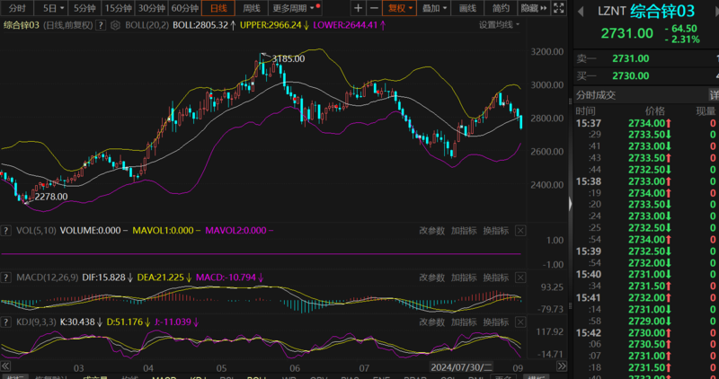The width and height of the screenshot is (719, 379).
Task: Switch to 周线 weekly period tab
Action: pos(252,8)
